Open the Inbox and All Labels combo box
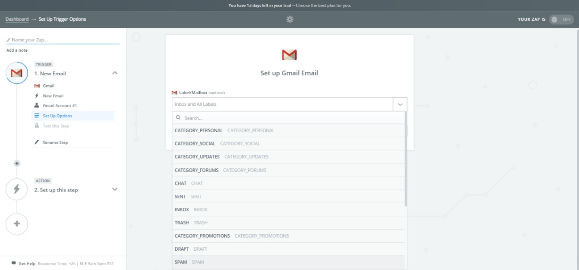 [x=283, y=104]
